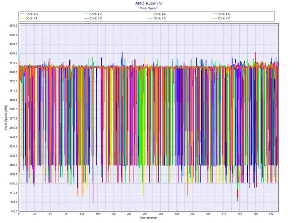Click the 745.0 y-axis value
The height and width of the screenshot is (223, 297).
click(x=14, y=211)
